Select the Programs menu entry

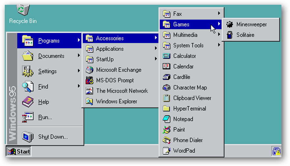pyautogui.click(x=49, y=41)
